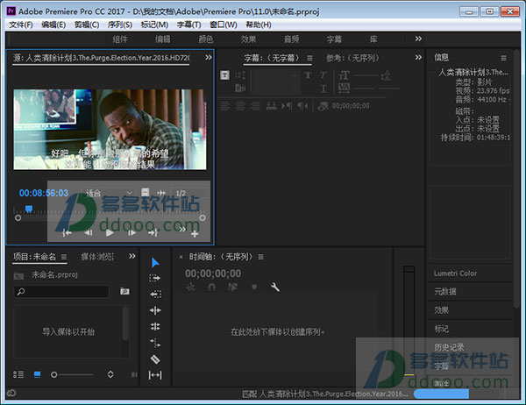Expand the source panel overflow chevron
The image size is (526, 405).
coord(209,57)
